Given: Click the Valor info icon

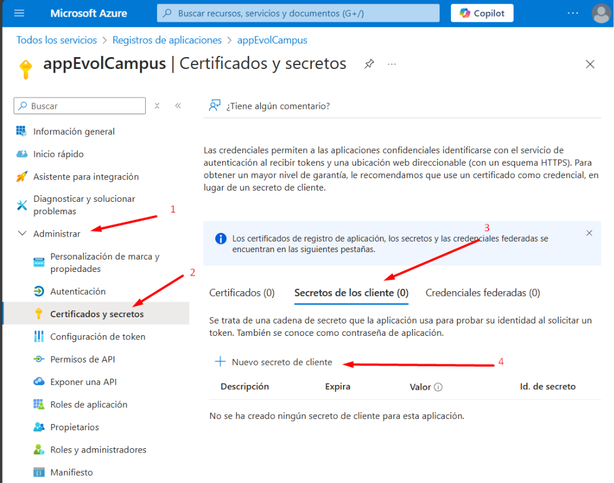Looking at the screenshot, I should pyautogui.click(x=438, y=387).
